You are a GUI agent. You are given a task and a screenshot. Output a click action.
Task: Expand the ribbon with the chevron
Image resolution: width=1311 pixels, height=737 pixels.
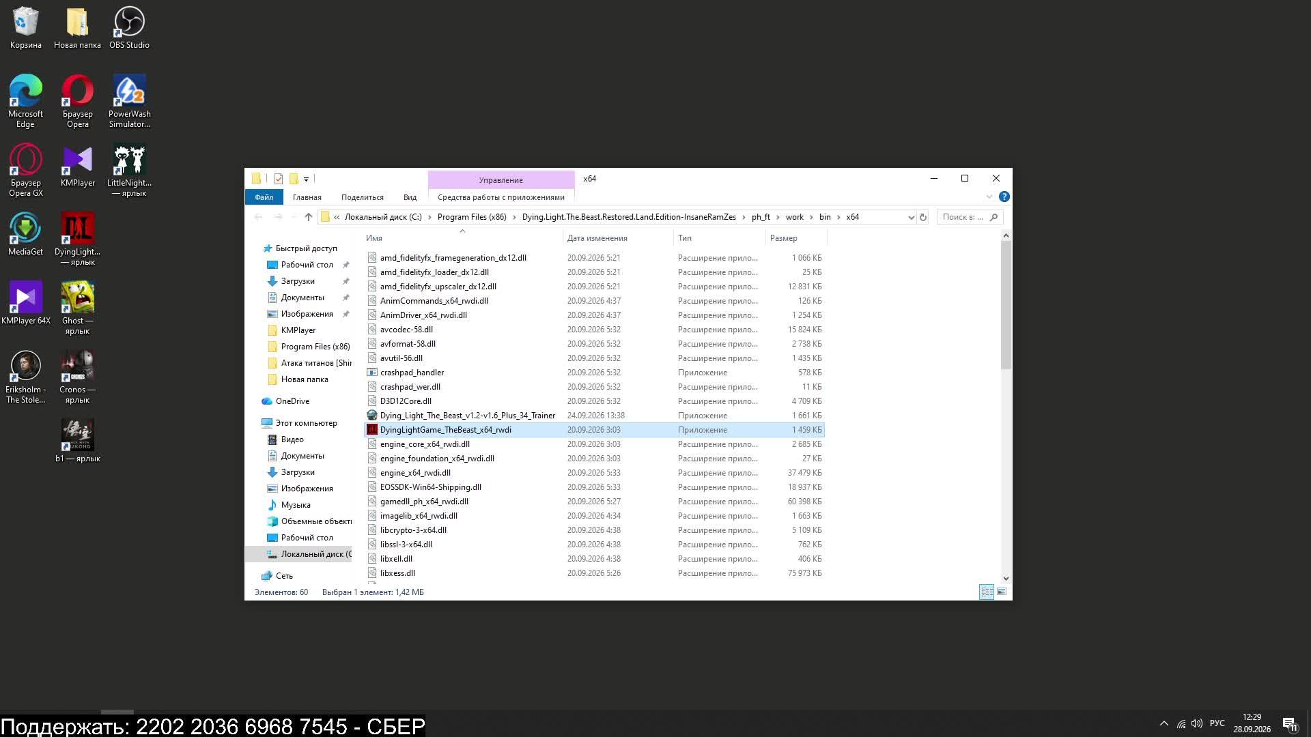click(989, 197)
